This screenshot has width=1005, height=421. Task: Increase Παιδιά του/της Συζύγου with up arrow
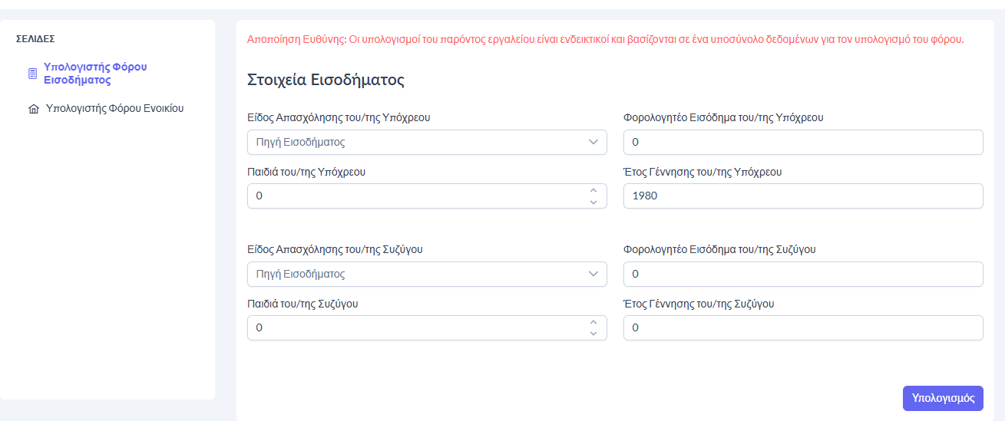click(x=593, y=322)
